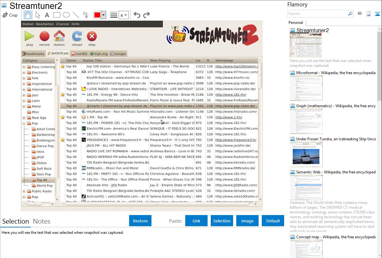Image resolution: width=382 pixels, height=258 pixels.
Task: Click the Paste Image button
Action: point(247,221)
